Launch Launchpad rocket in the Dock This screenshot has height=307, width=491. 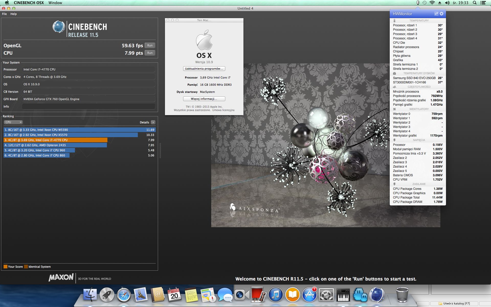(107, 295)
